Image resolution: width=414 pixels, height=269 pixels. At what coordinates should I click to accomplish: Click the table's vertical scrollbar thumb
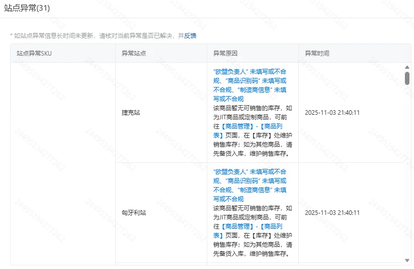[407, 78]
